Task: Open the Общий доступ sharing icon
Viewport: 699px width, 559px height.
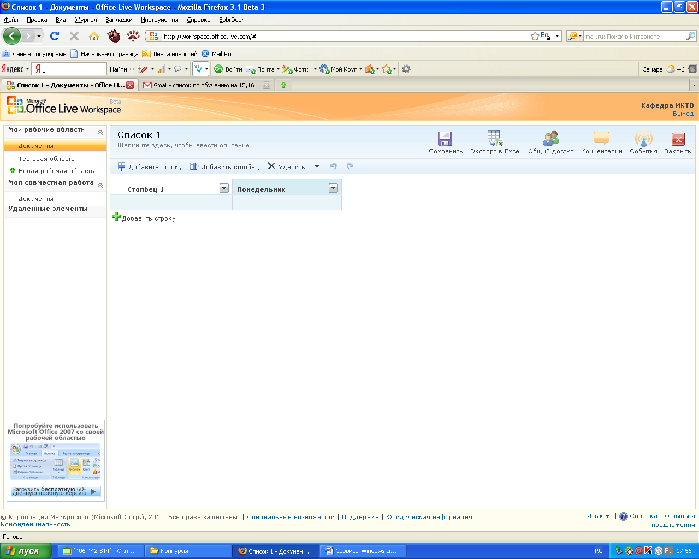Action: coord(550,138)
